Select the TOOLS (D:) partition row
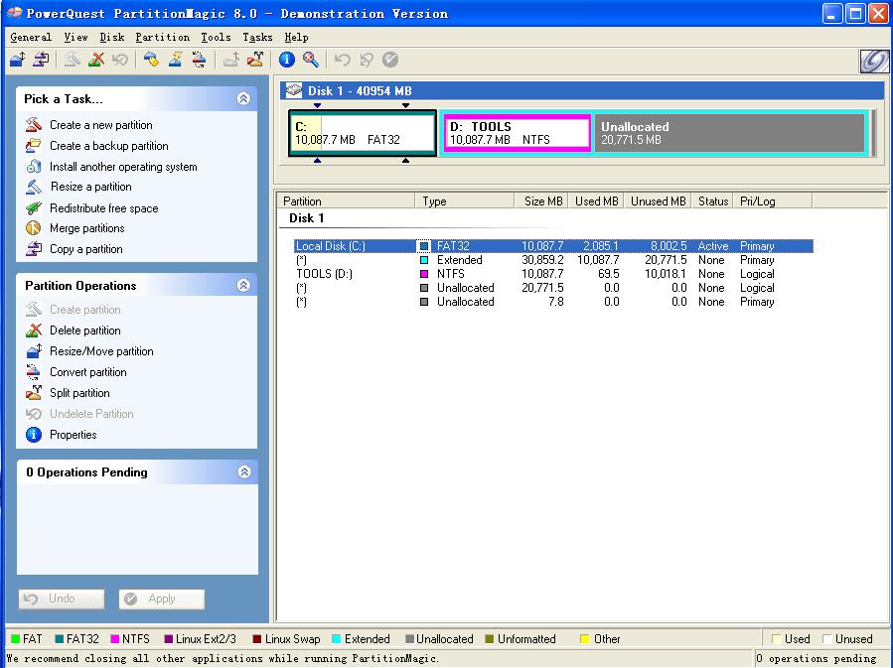 553,274
